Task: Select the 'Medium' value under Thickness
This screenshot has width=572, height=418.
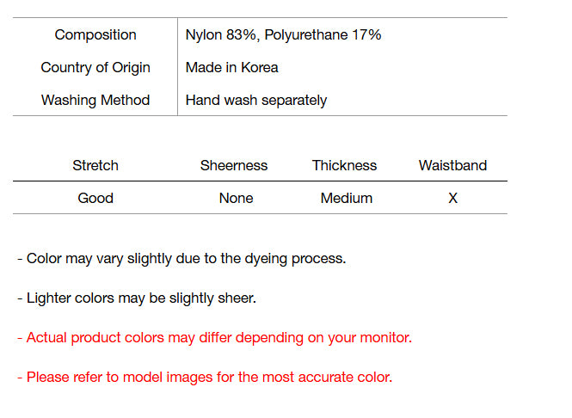Action: [347, 199]
